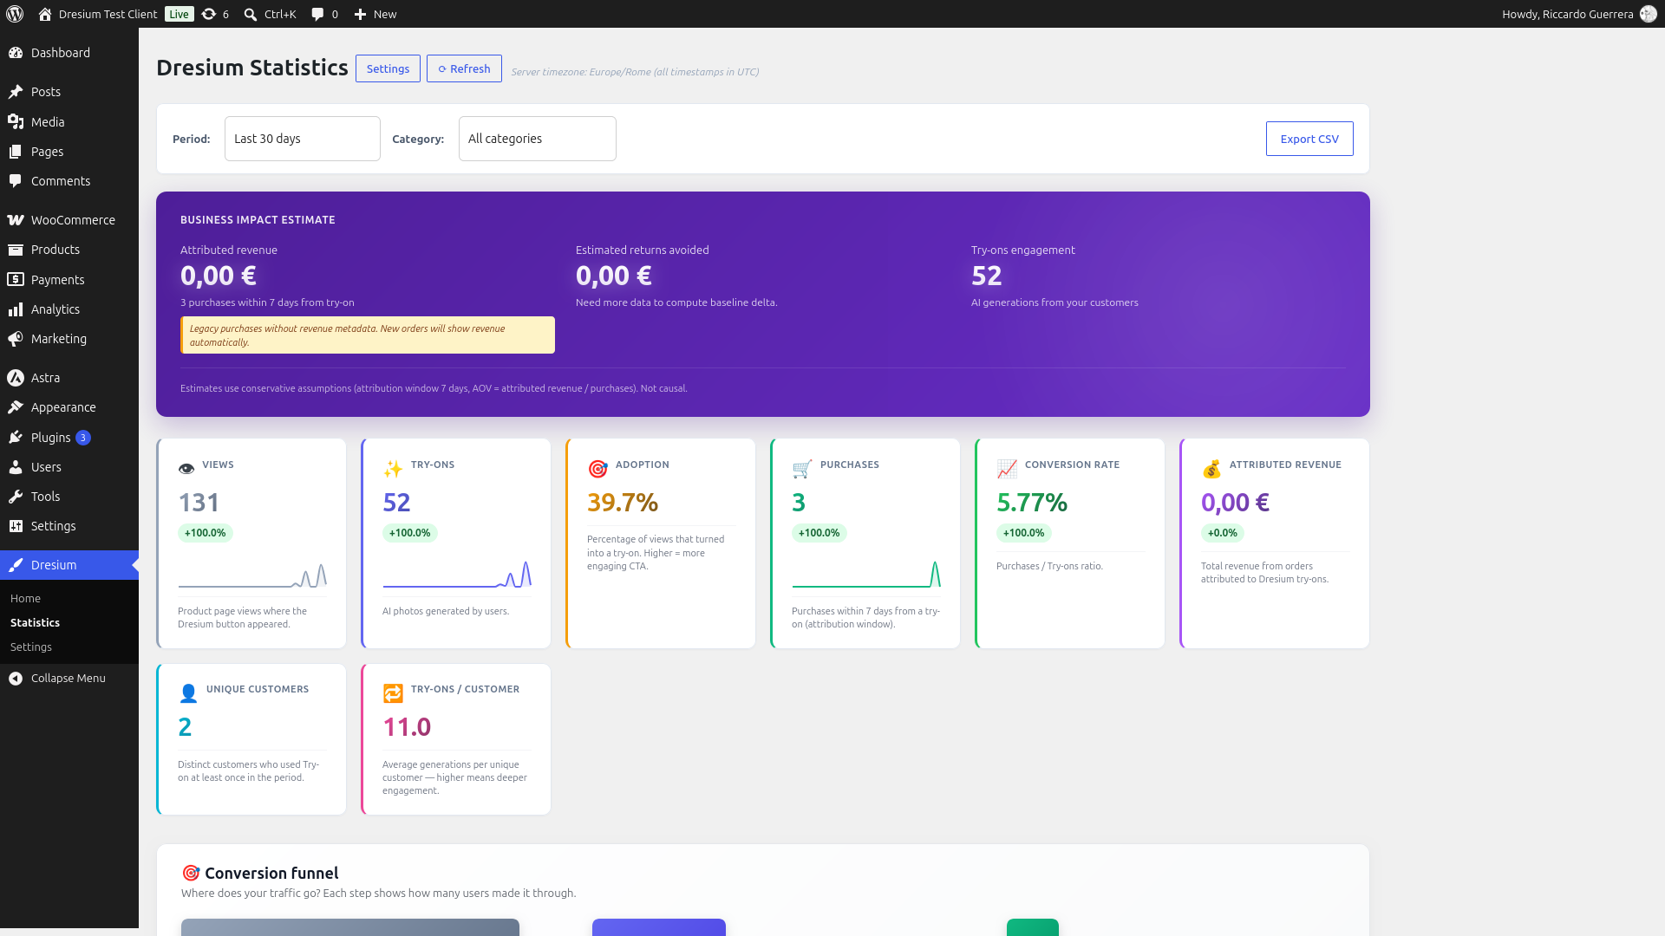Screen dimensions: 1665x936
Task: Click the Plugins update badge showing 3
Action: (x=83, y=438)
